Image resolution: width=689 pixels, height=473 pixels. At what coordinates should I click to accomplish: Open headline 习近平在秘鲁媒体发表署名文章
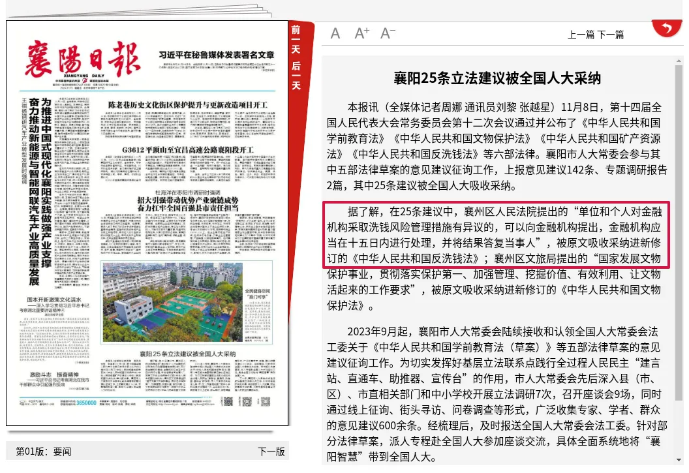217,55
